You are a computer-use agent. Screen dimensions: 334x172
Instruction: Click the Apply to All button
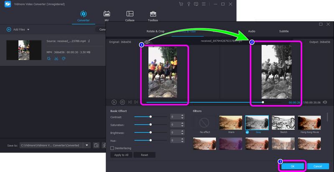pos(122,155)
